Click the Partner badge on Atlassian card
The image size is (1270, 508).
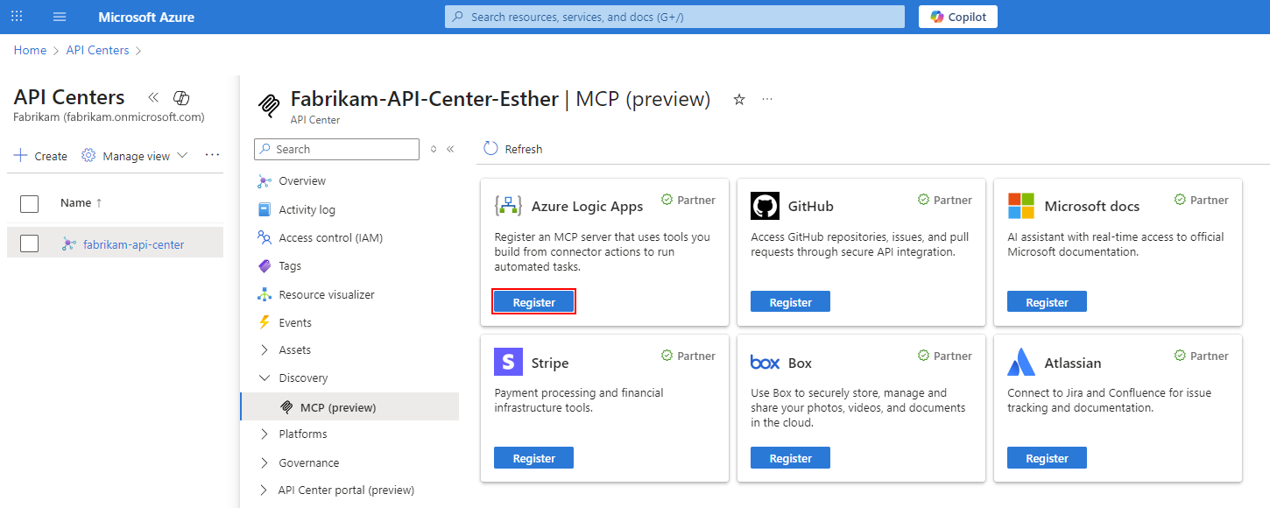click(1202, 356)
